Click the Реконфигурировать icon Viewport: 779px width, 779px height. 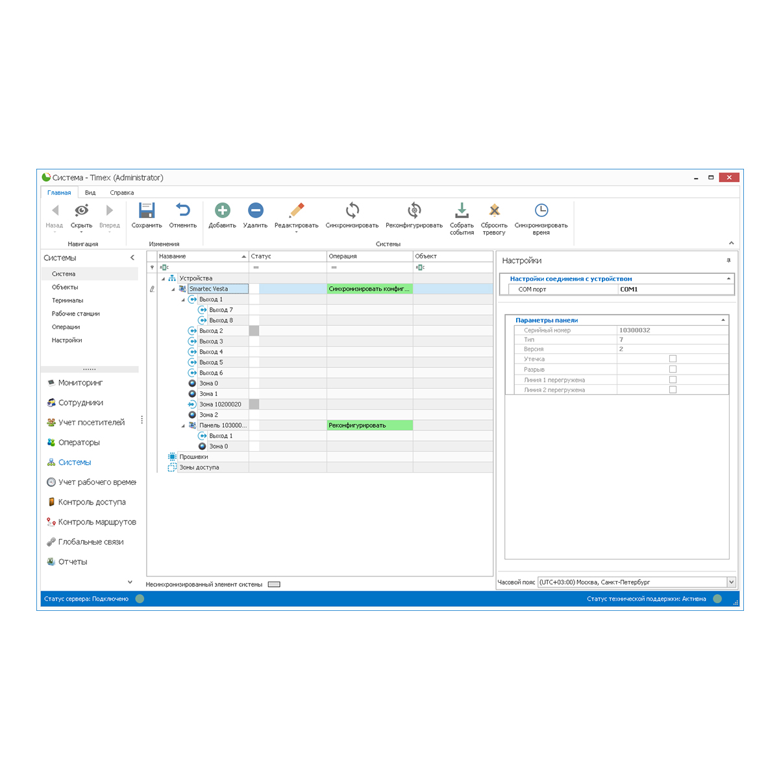(414, 210)
